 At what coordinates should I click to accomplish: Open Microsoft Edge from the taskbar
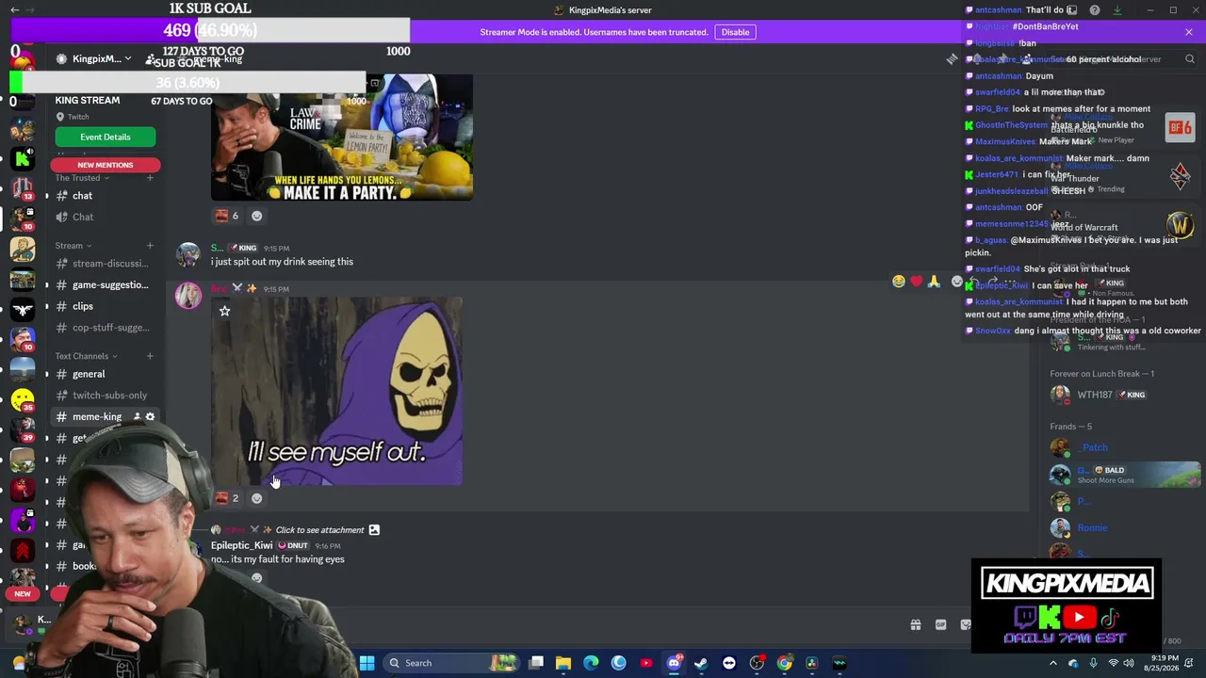[x=591, y=663]
